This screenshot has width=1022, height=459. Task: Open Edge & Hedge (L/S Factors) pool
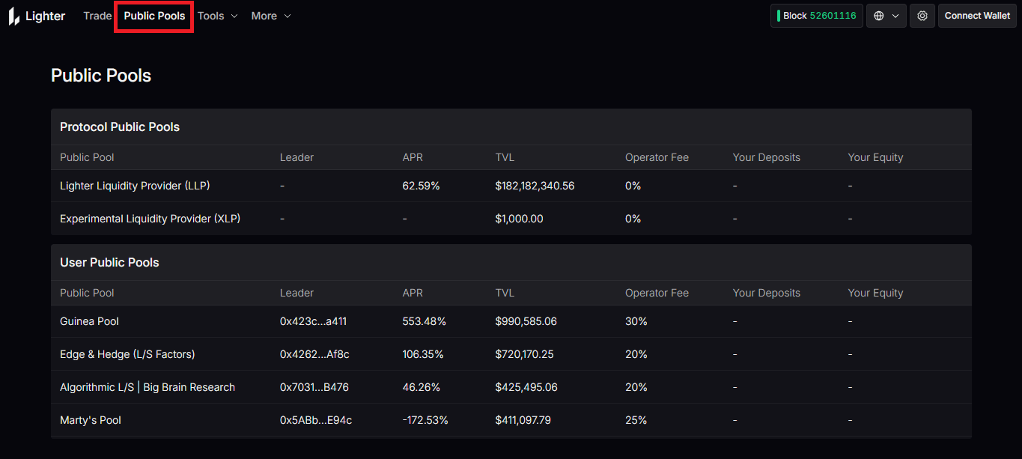coord(127,354)
